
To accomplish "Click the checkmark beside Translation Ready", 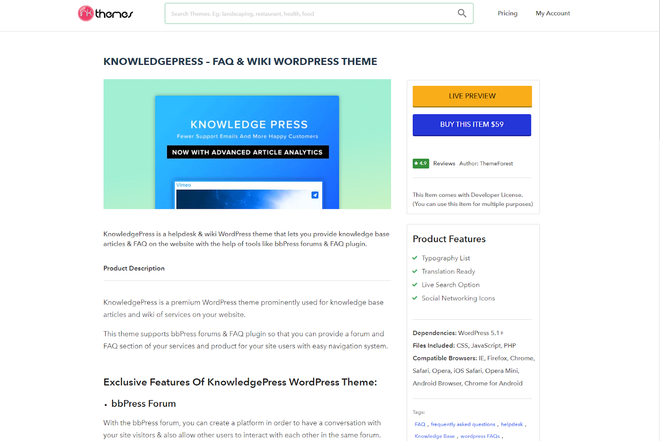I will click(415, 271).
